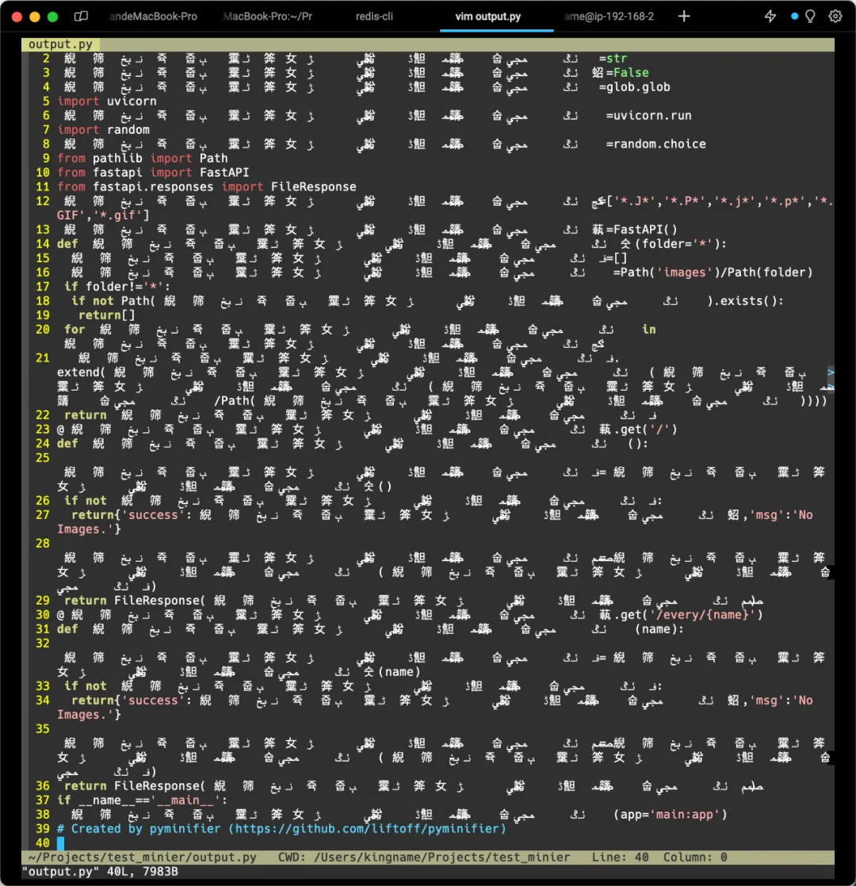Click "'msg':'No" on line 27
This screenshot has height=886, width=856.
[x=781, y=515]
